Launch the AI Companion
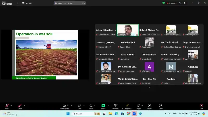208x117 pixels. pyautogui.click(x=127, y=106)
